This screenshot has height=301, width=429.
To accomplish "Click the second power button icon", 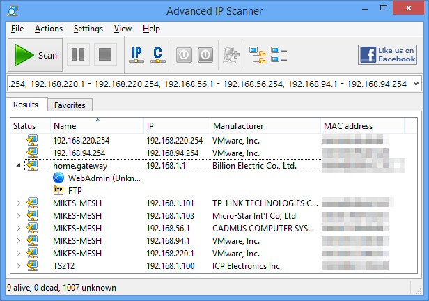I will tap(205, 55).
